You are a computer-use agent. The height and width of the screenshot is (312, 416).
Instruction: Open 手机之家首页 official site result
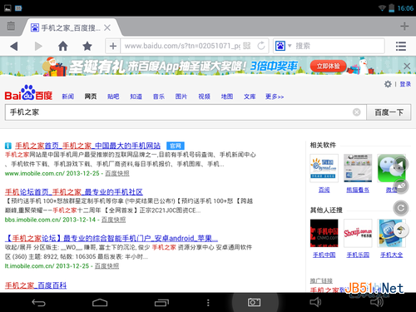[x=87, y=146]
